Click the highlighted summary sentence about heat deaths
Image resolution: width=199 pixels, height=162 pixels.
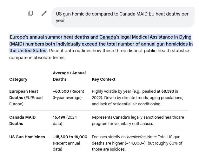(101, 44)
